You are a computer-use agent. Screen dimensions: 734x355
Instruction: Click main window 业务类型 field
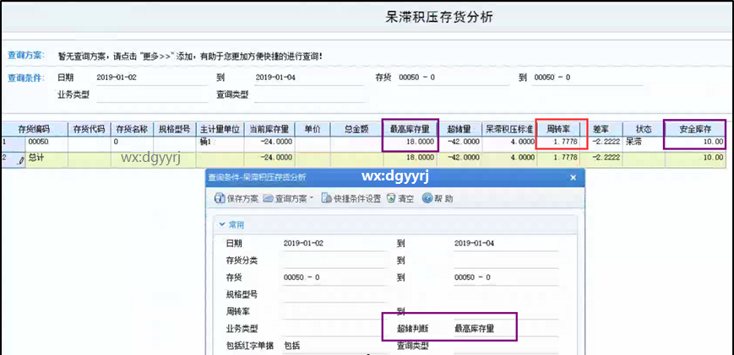coord(151,95)
